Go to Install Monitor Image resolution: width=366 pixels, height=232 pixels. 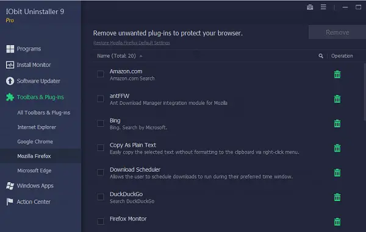(x=34, y=65)
